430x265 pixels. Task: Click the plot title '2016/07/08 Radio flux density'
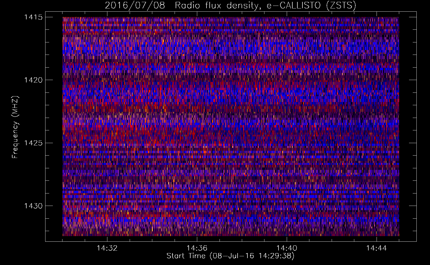[x=230, y=5]
